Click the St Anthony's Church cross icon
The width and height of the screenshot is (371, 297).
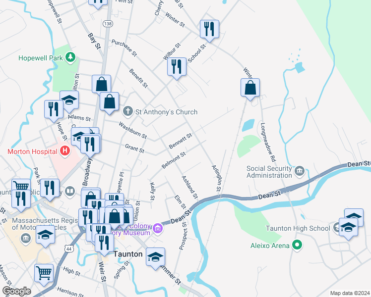click(x=128, y=111)
